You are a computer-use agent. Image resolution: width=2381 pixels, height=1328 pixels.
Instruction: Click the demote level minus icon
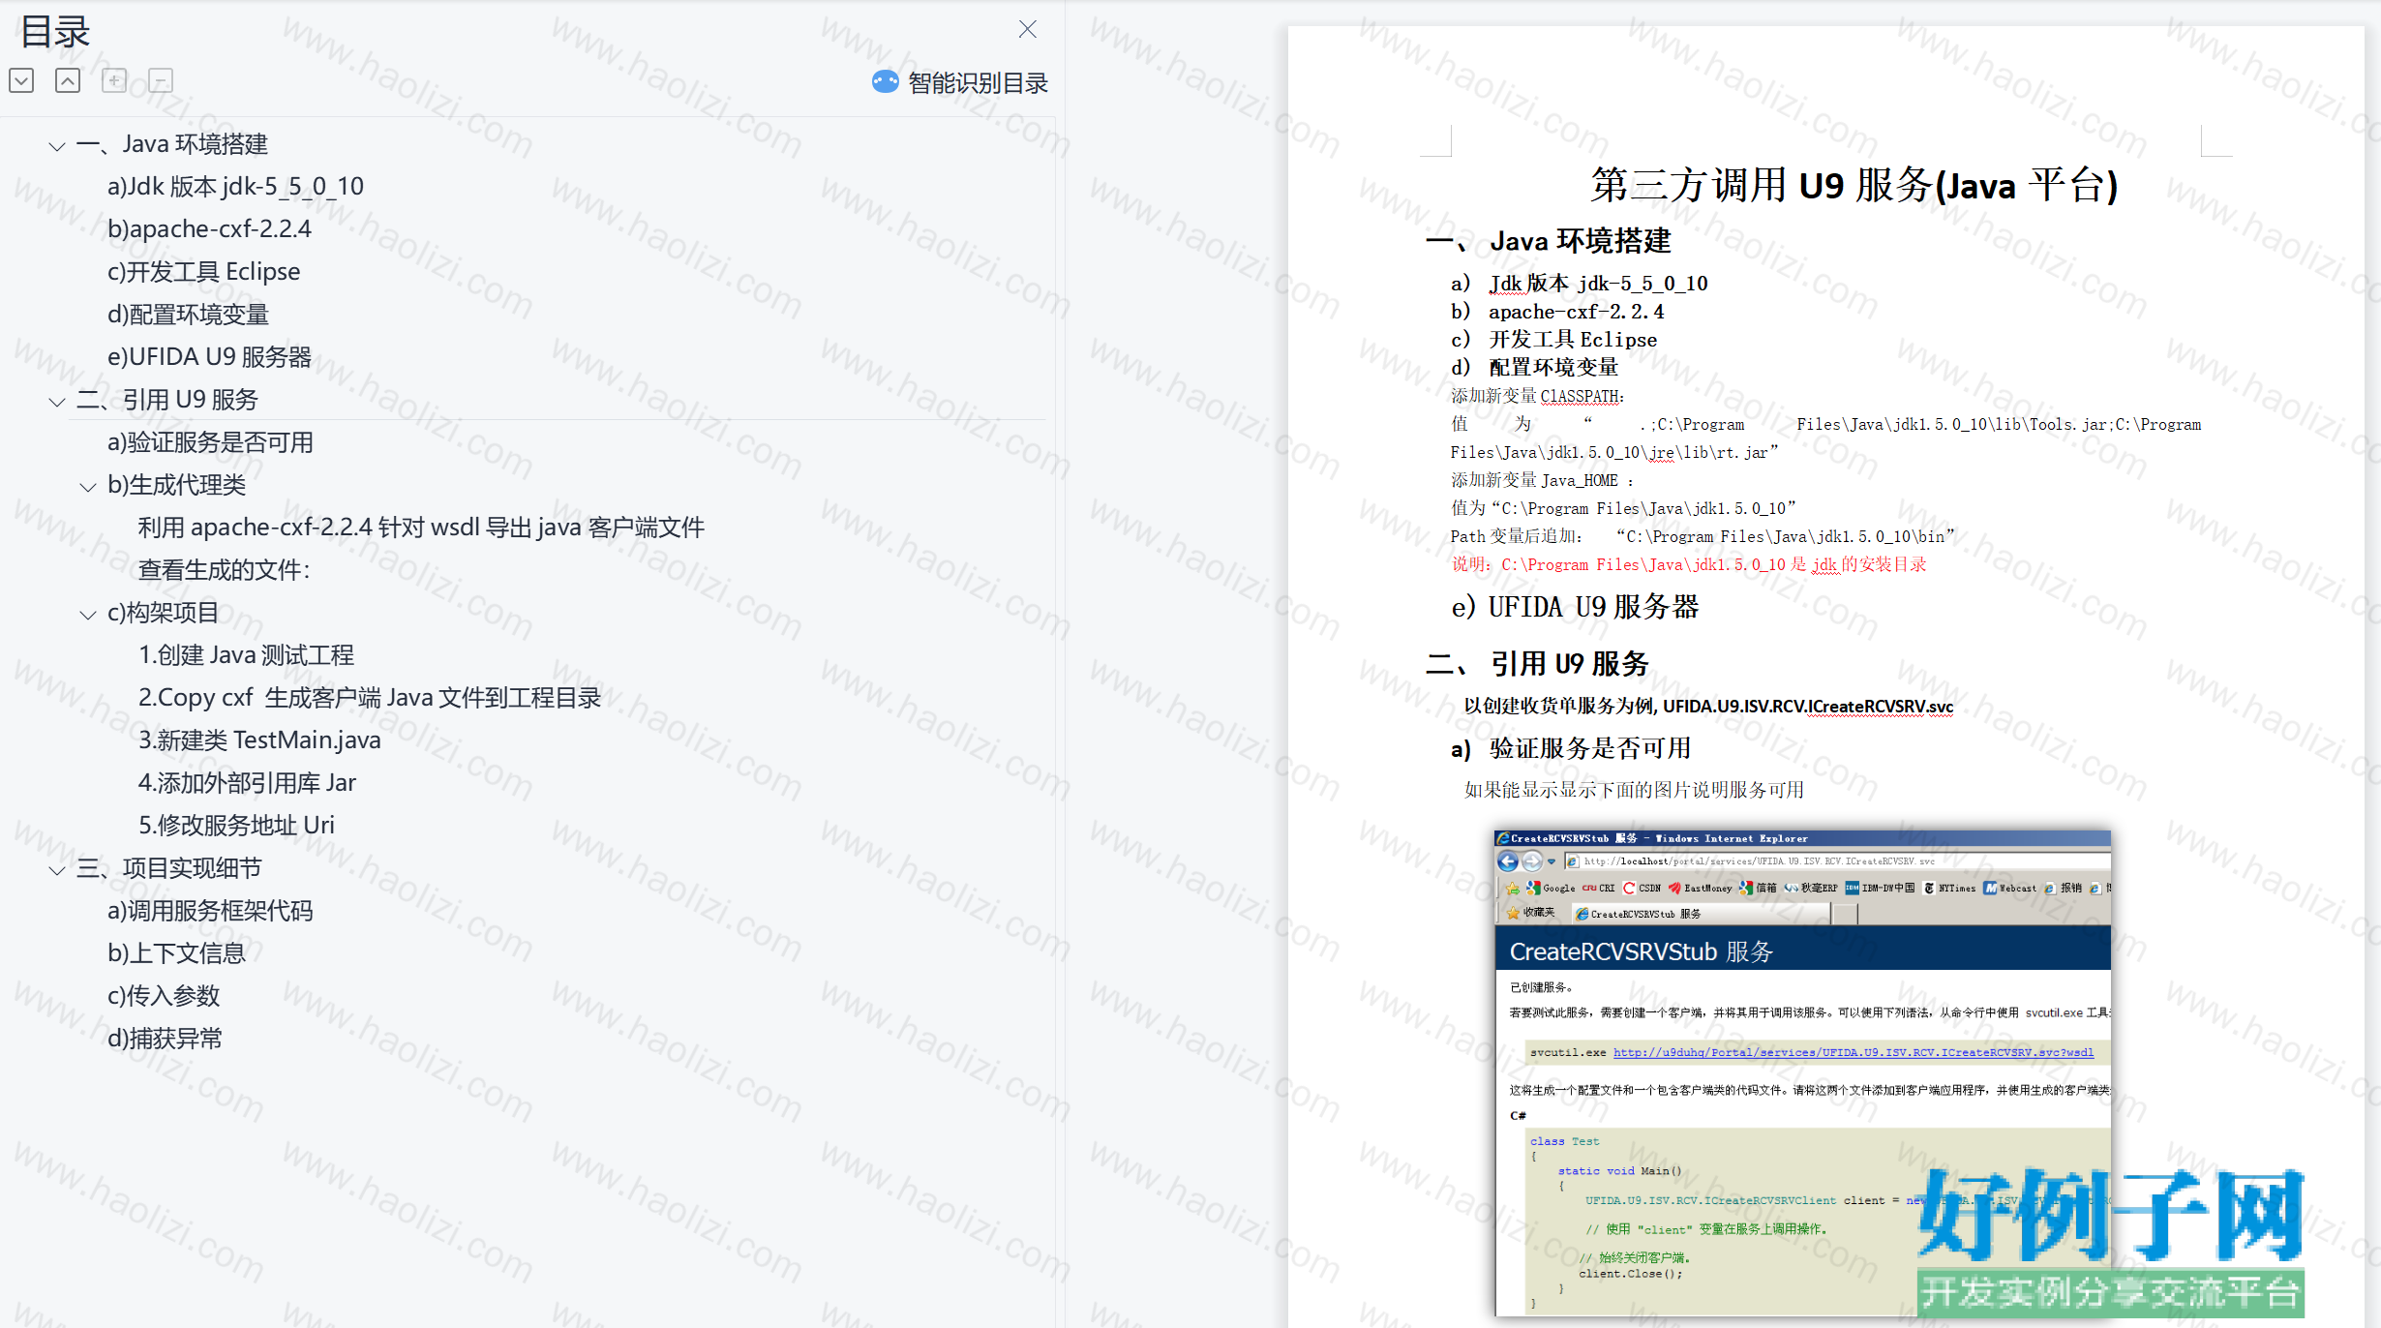[161, 80]
